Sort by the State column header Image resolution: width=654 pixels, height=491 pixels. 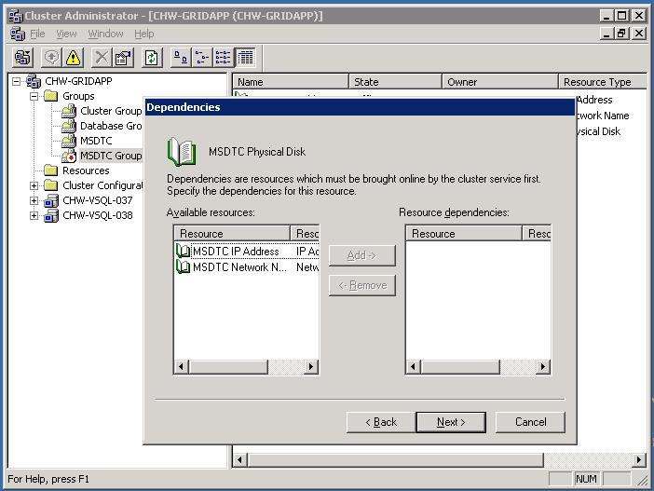point(395,82)
